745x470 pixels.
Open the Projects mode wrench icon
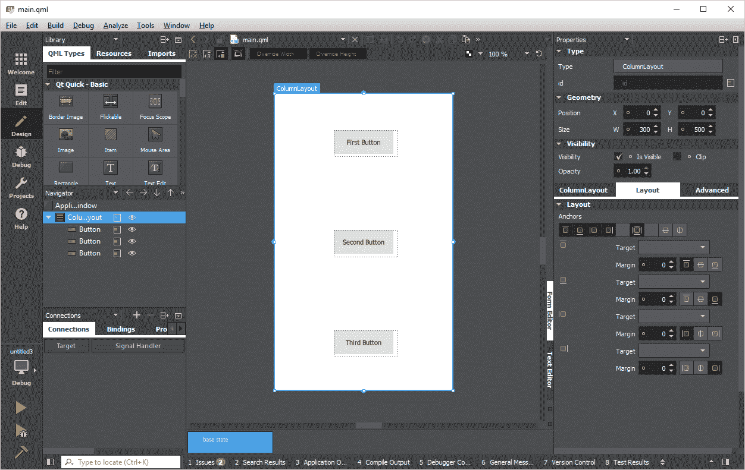click(x=21, y=187)
